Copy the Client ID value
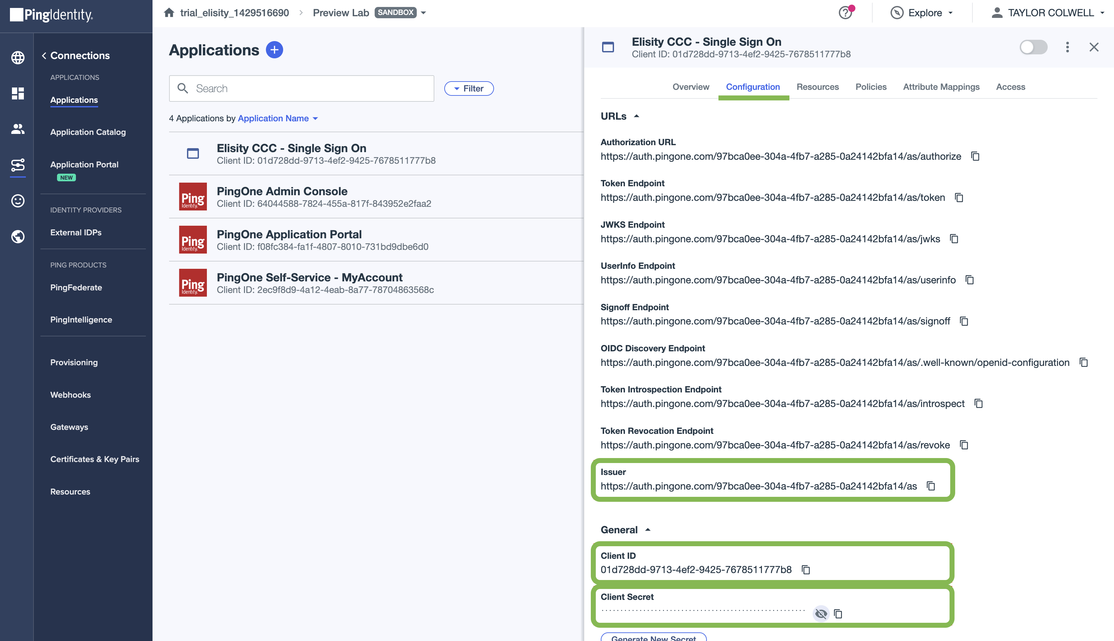This screenshot has width=1114, height=641. pyautogui.click(x=805, y=570)
